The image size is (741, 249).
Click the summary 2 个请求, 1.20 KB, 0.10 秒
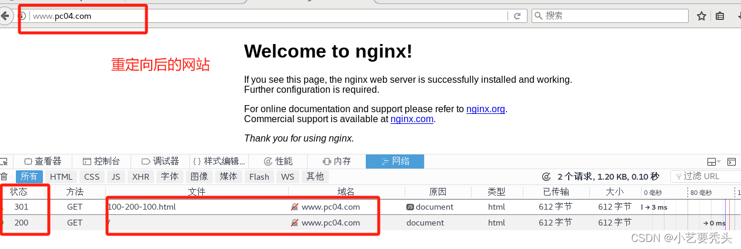point(609,176)
